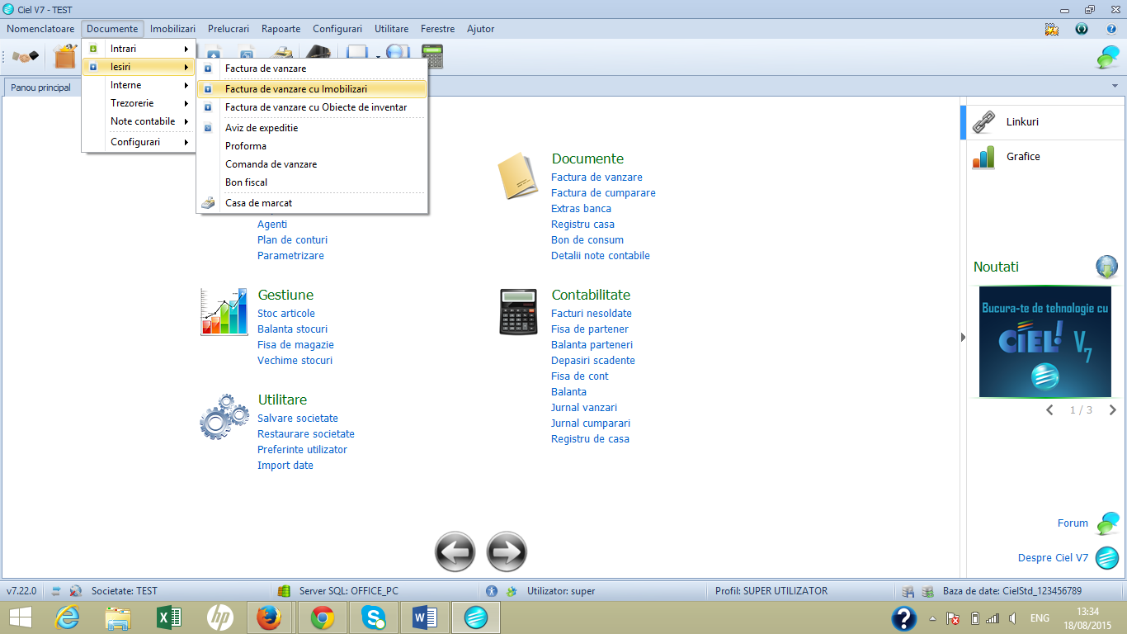Click the Gestiune colored chart icon
This screenshot has width=1127, height=634.
click(x=224, y=312)
